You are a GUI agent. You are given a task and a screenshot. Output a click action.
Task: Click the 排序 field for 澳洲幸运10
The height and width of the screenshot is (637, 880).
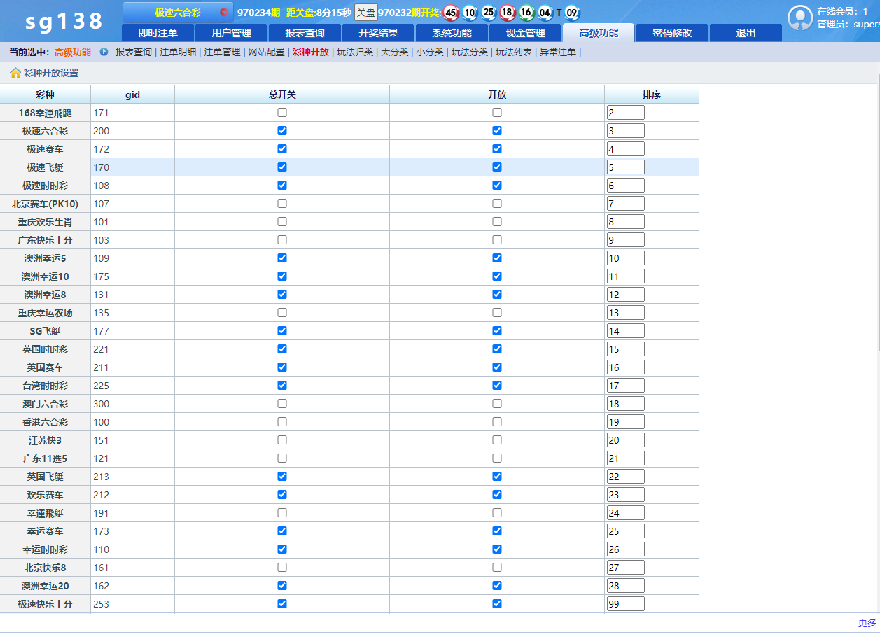[626, 276]
